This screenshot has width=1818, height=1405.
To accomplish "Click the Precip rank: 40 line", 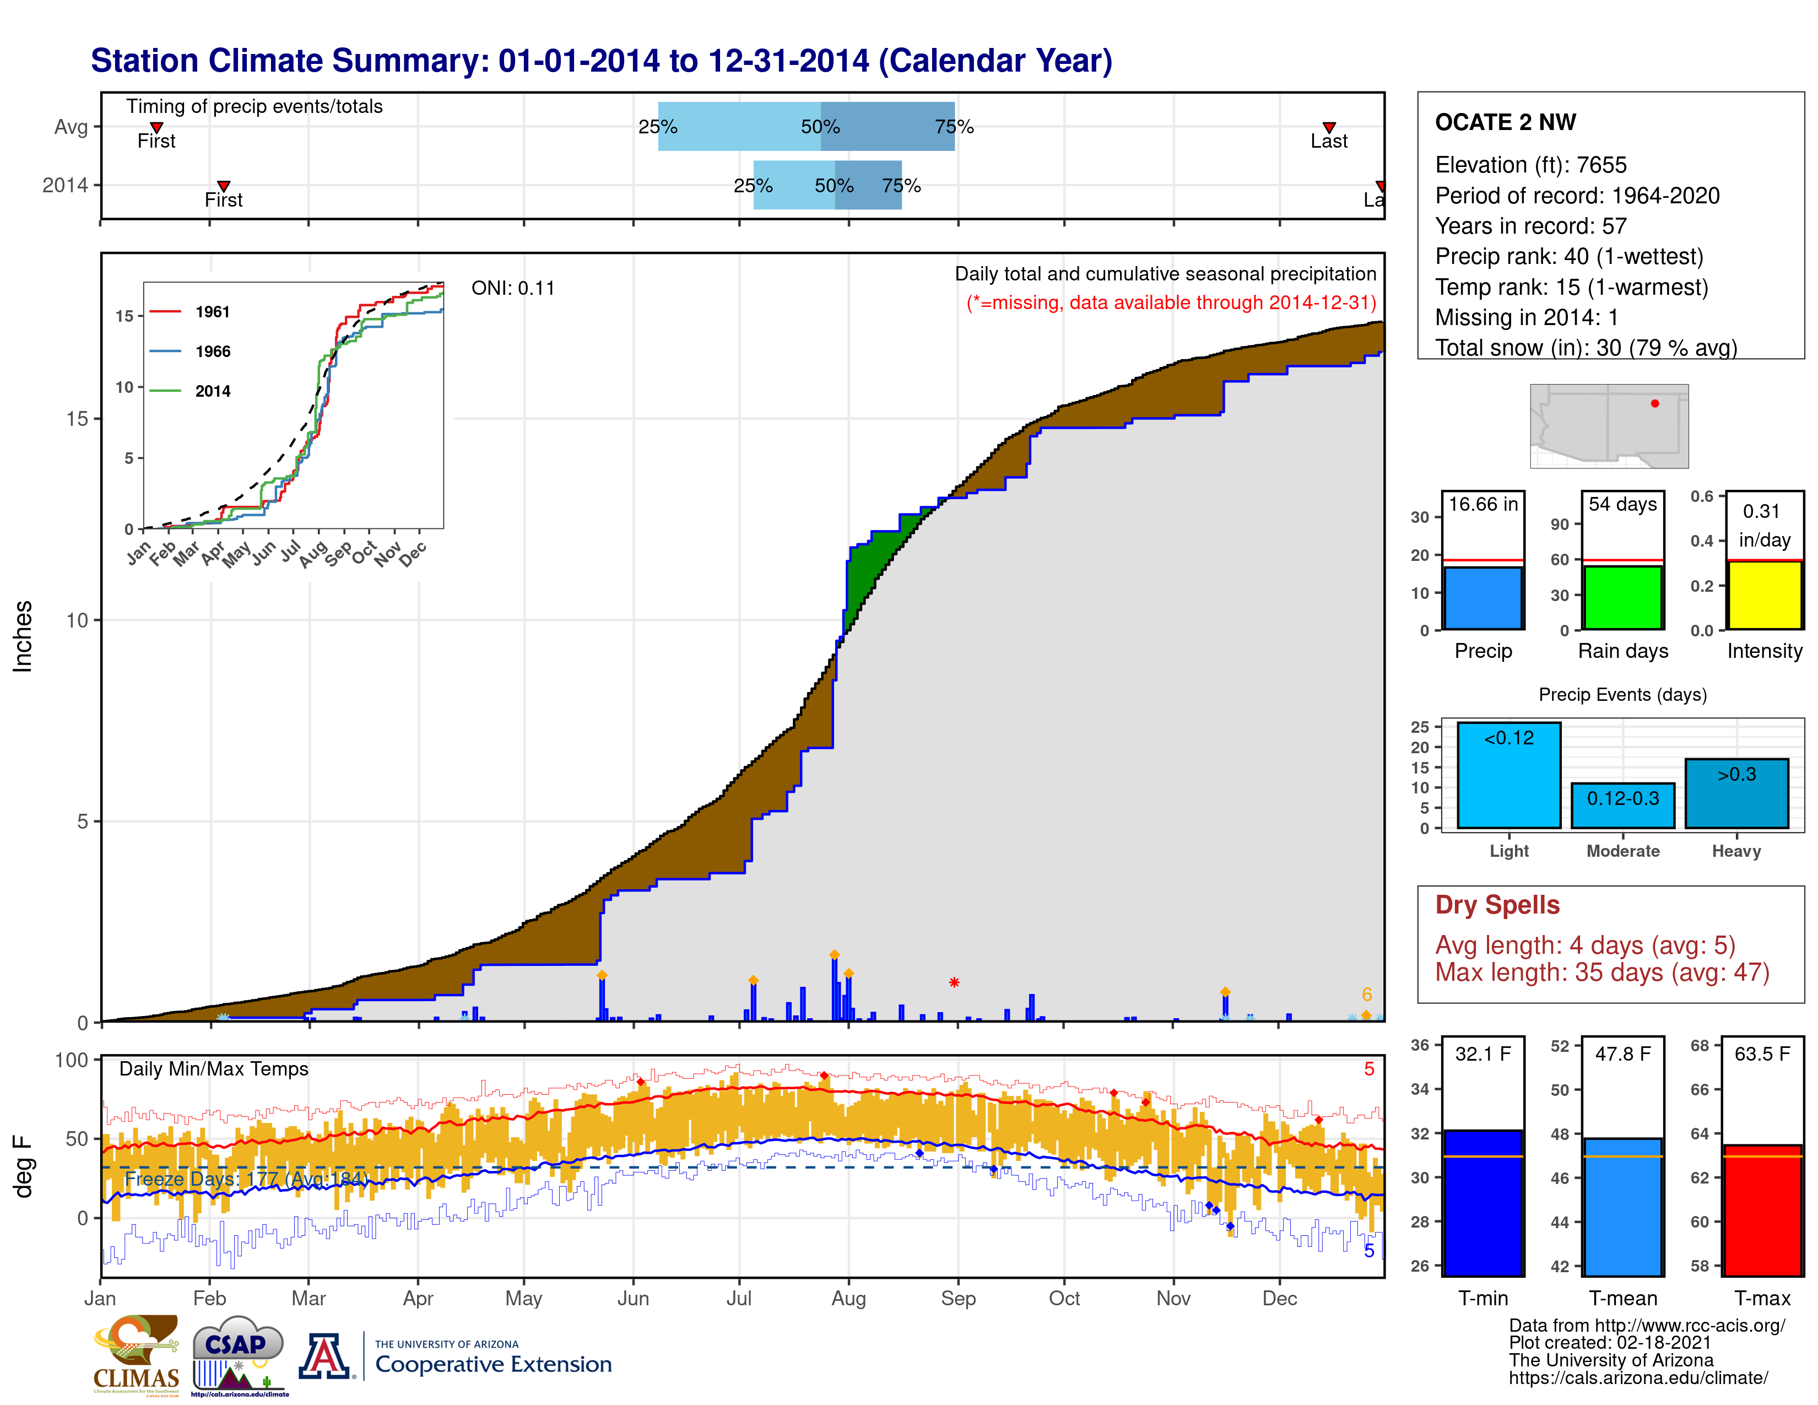I will click(1570, 256).
